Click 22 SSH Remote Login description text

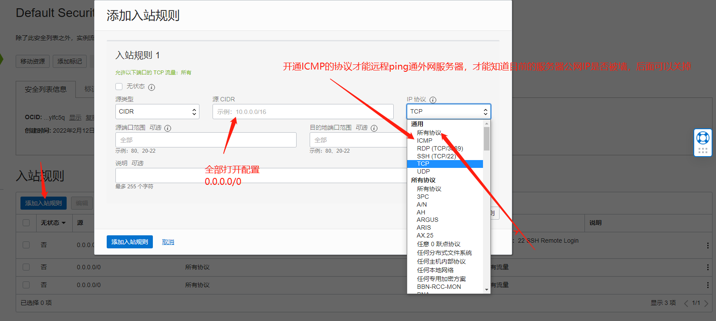click(x=548, y=241)
